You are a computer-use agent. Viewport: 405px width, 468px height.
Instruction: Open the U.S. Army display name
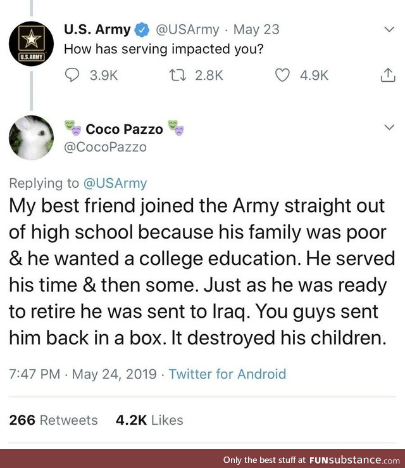coord(97,30)
